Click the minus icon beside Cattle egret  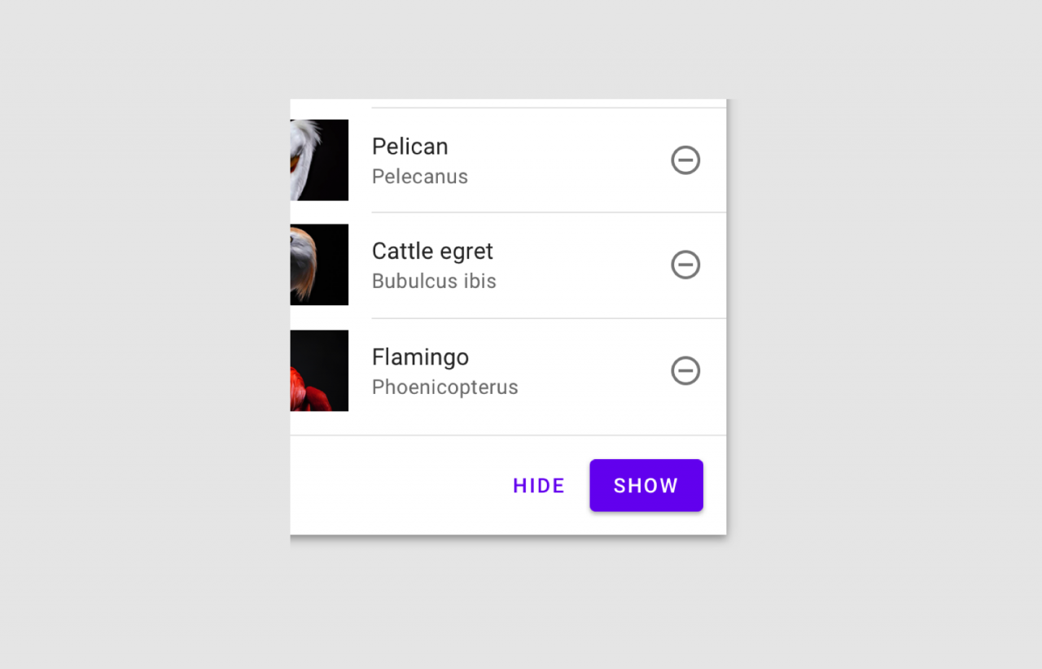click(x=685, y=265)
